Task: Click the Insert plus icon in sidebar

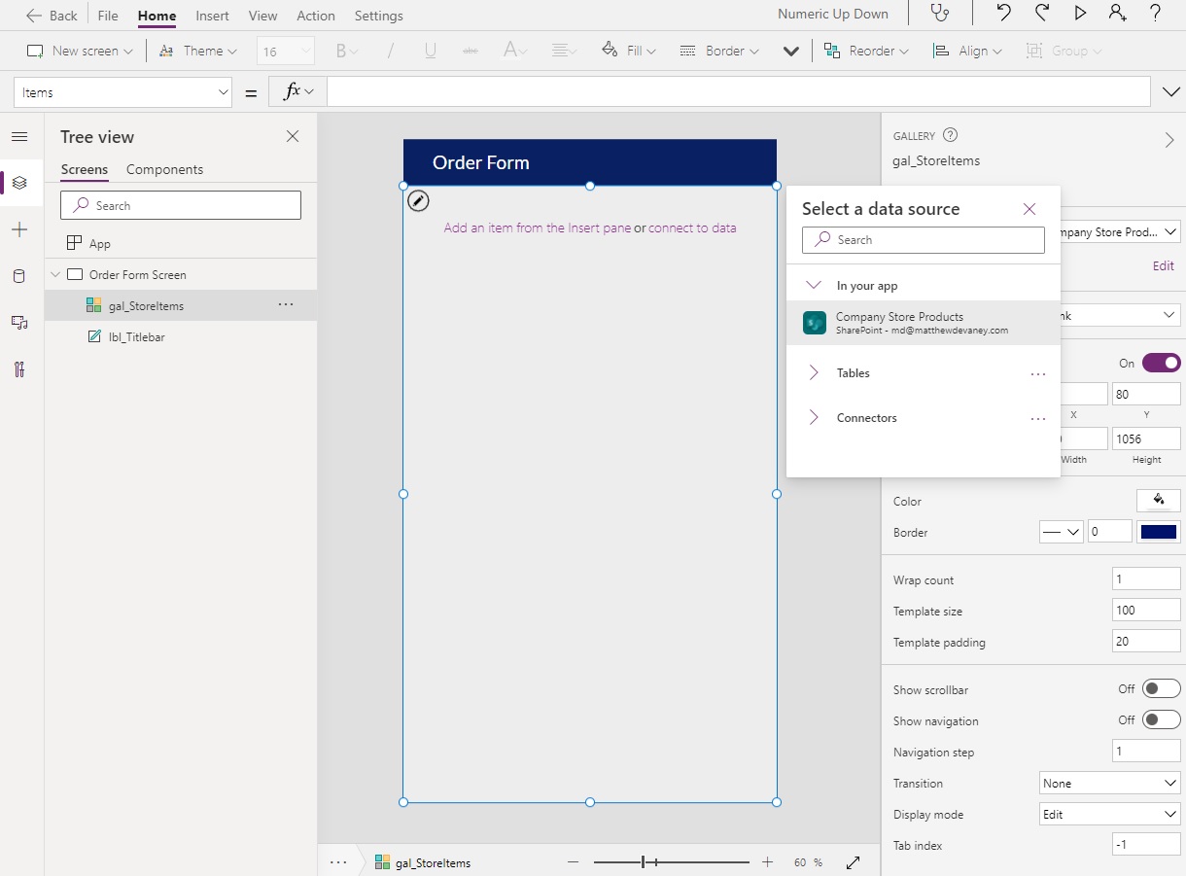Action: 19,229
